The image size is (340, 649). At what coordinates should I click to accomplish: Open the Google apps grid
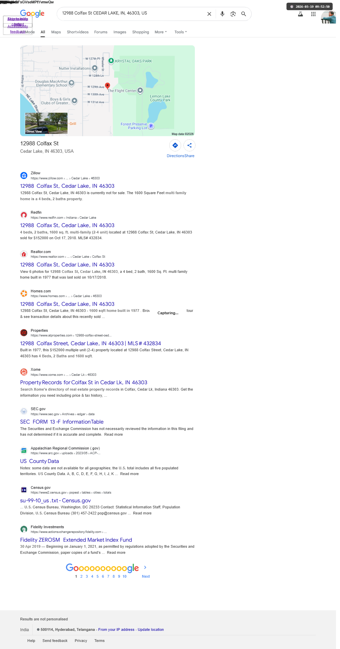point(313,14)
